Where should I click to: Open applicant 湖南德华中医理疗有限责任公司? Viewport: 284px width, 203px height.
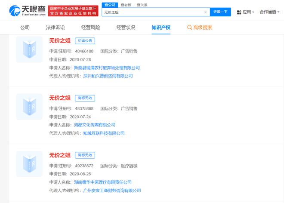[x=103, y=182]
